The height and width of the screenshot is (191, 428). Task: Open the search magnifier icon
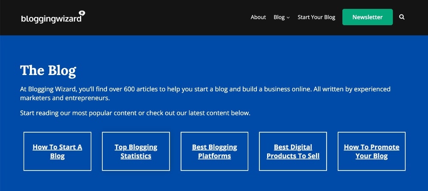pos(401,17)
